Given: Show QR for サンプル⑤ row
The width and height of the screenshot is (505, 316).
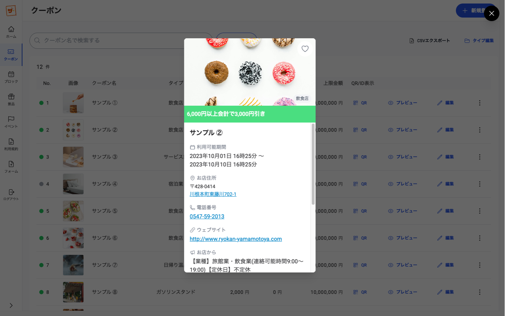Looking at the screenshot, I should (360, 211).
